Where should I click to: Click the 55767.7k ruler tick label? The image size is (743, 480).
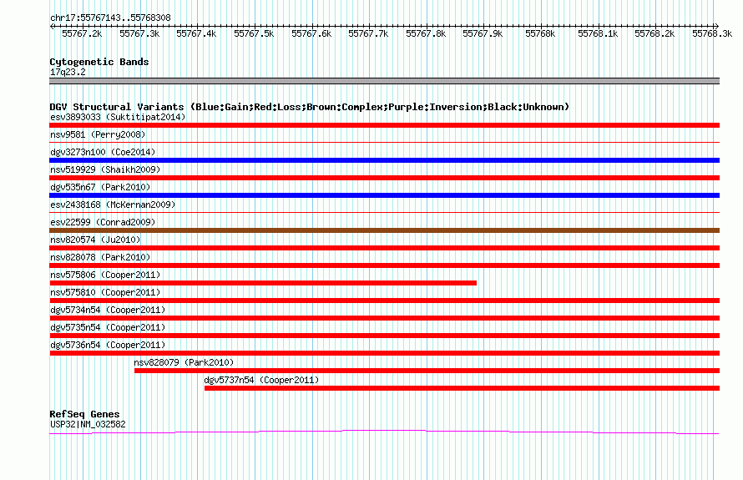point(368,33)
